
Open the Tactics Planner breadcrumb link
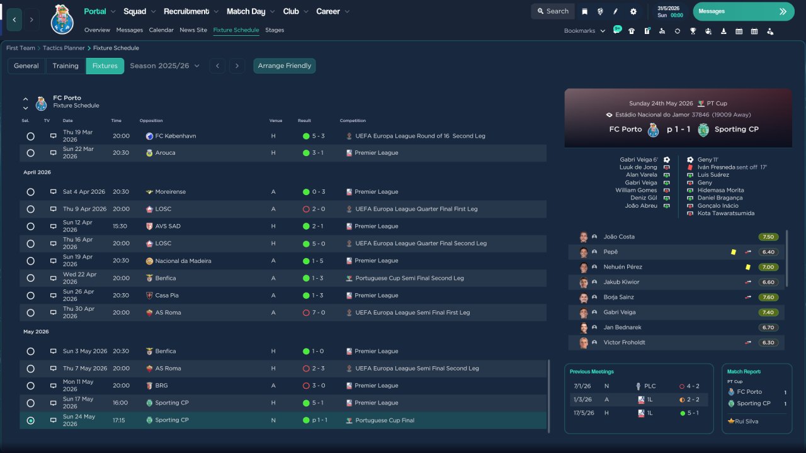64,48
